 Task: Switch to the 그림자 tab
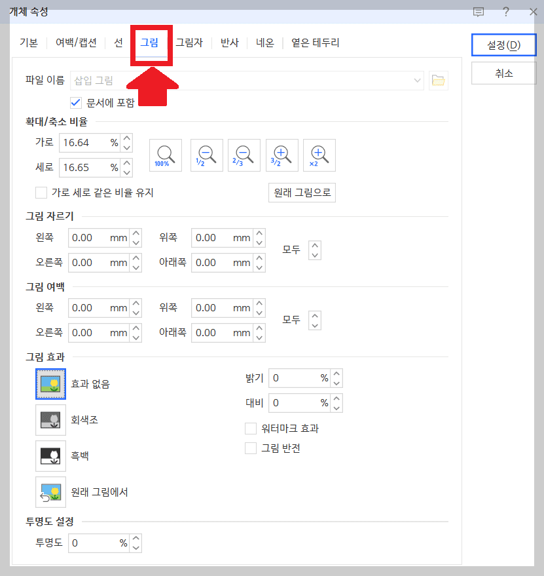190,43
